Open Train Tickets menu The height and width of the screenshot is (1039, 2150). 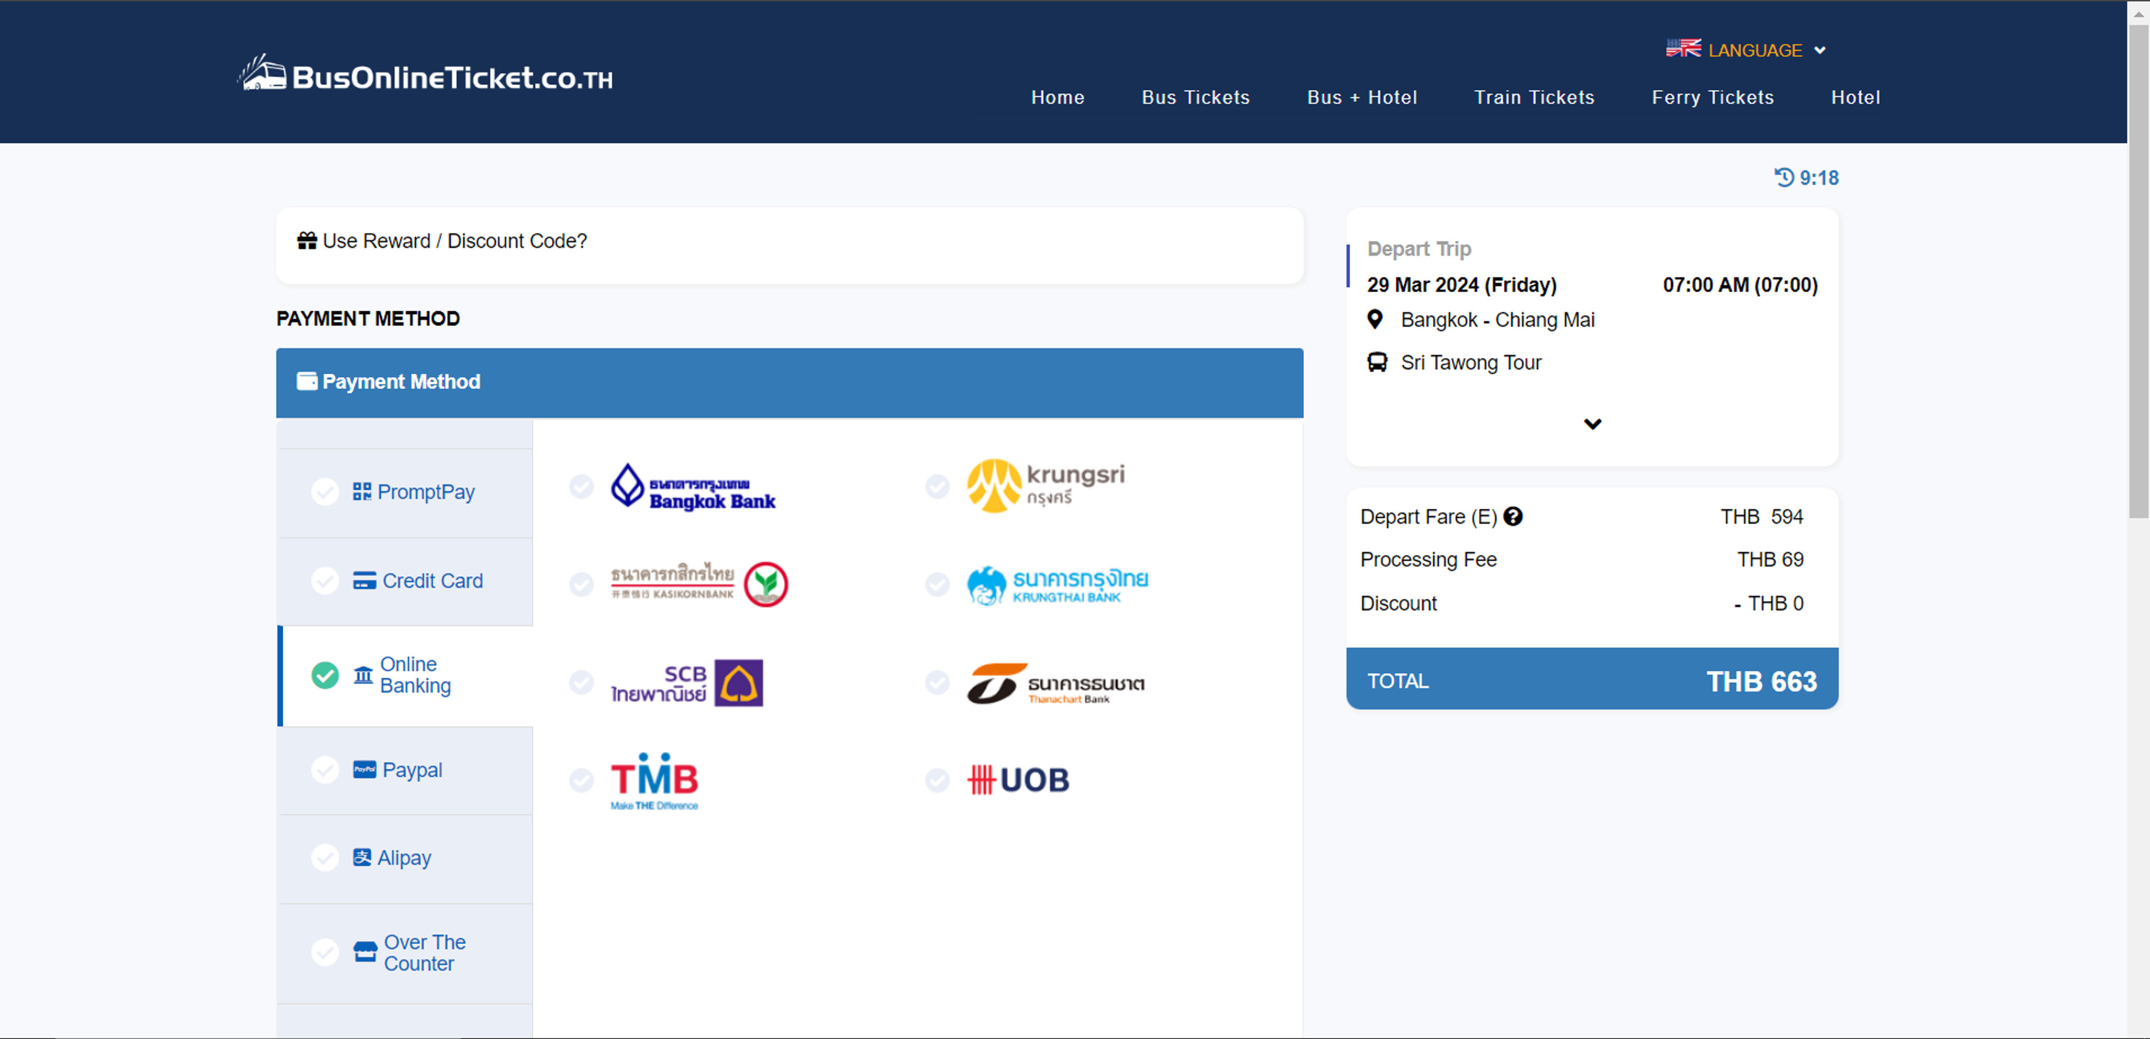point(1534,97)
